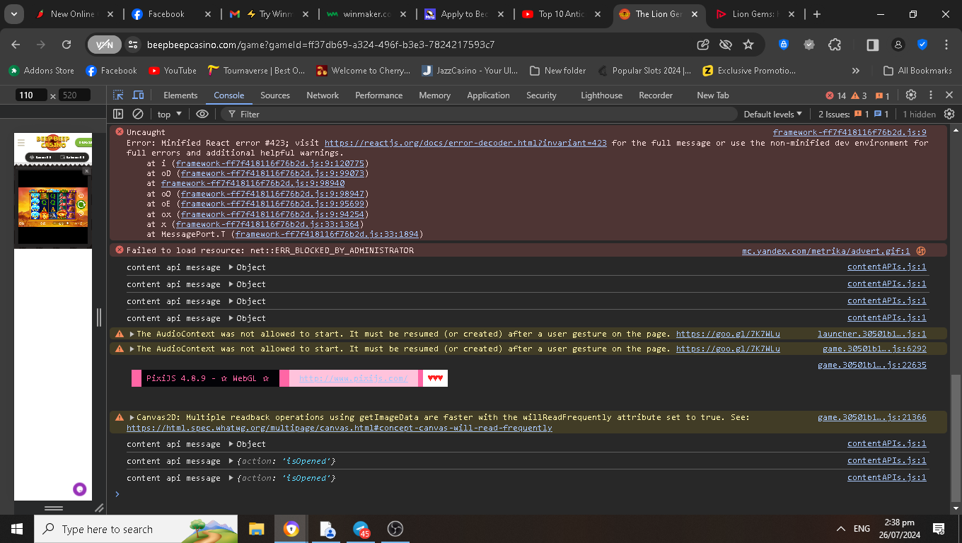The width and height of the screenshot is (962, 543).
Task: Open the Sources tab
Action: [x=275, y=95]
